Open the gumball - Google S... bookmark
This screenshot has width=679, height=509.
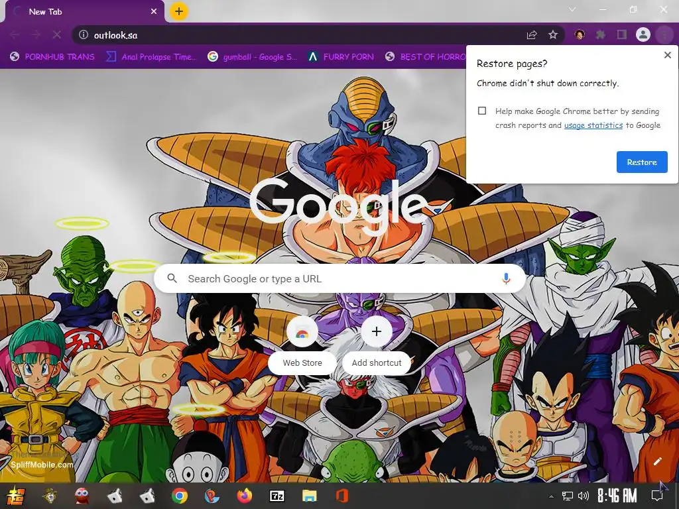(252, 57)
